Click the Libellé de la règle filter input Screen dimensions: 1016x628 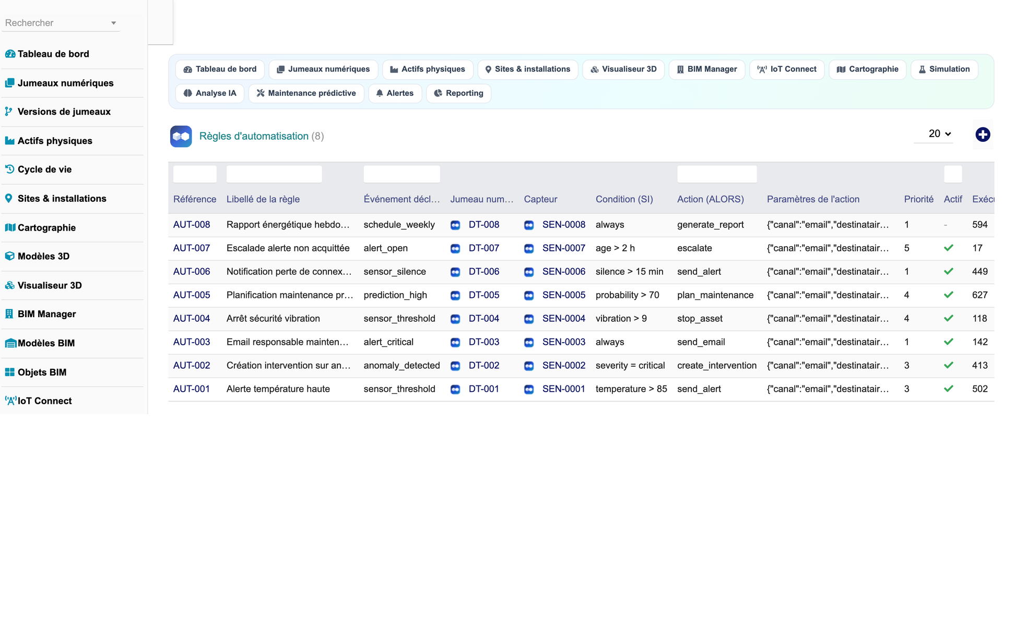coord(274,174)
